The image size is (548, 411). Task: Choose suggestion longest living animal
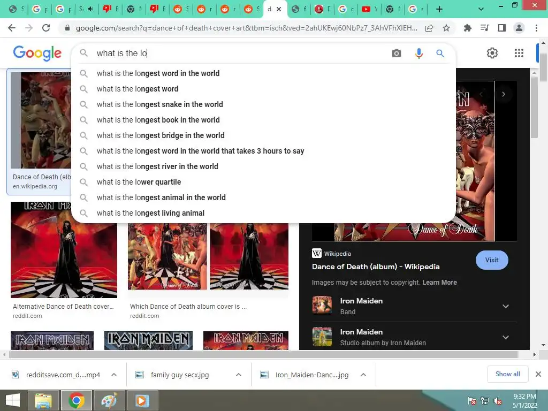point(263,213)
